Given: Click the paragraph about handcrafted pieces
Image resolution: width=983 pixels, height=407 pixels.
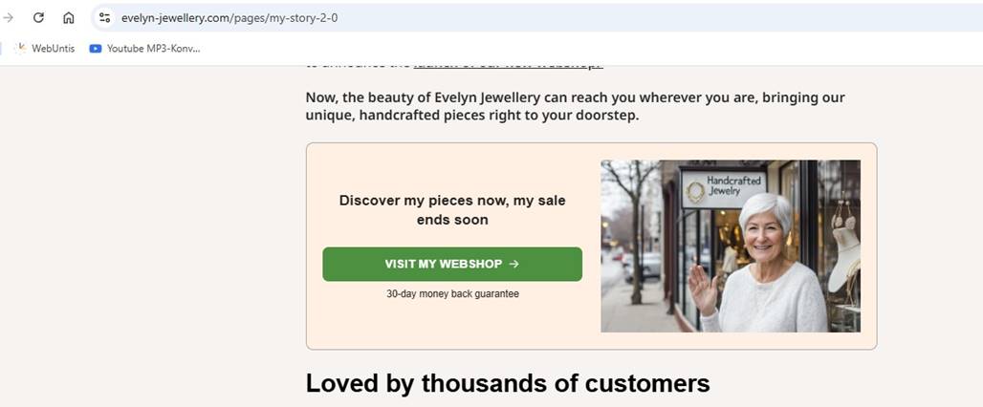Looking at the screenshot, I should coord(575,106).
